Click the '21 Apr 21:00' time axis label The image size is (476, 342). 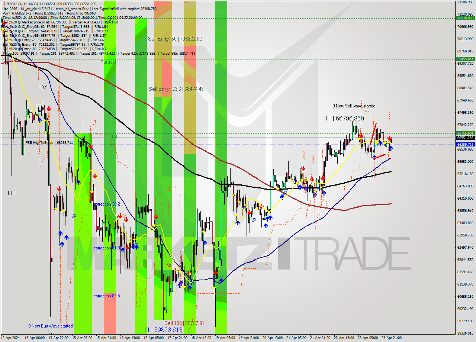click(321, 338)
